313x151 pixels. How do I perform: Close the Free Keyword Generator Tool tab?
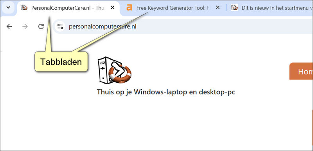(218, 7)
